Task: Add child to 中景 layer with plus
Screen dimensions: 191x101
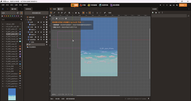Action: [44, 27]
